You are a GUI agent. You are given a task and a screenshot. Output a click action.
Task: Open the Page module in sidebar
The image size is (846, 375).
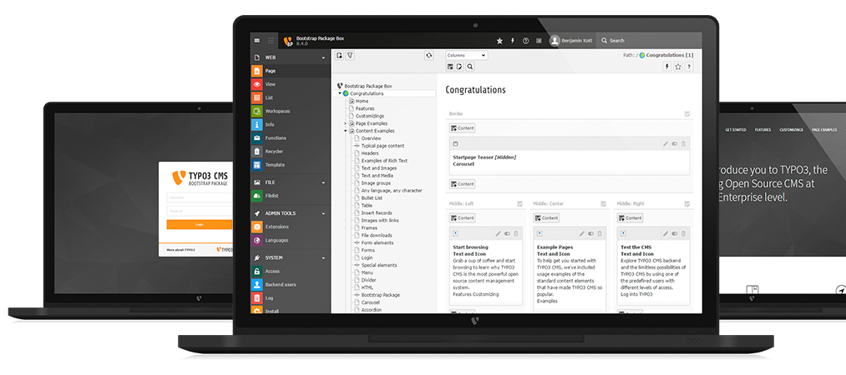pos(271,71)
